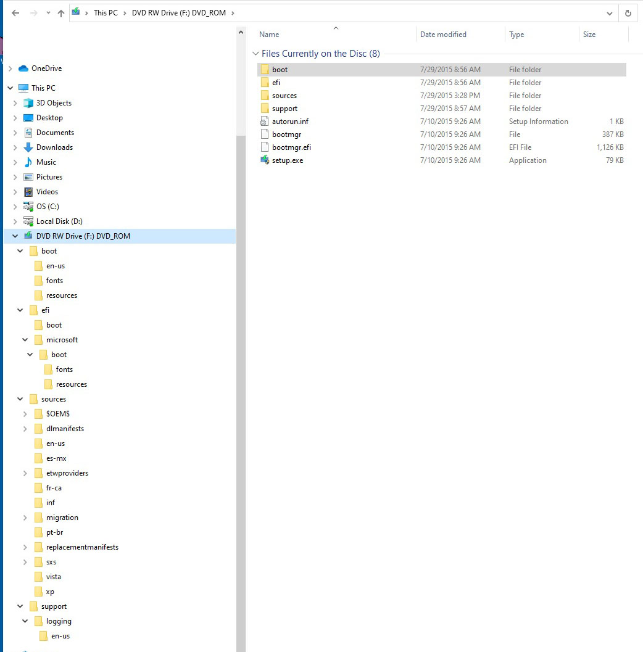Select the support folder icon in file list
Image resolution: width=643 pixels, height=652 pixels.
click(x=265, y=108)
